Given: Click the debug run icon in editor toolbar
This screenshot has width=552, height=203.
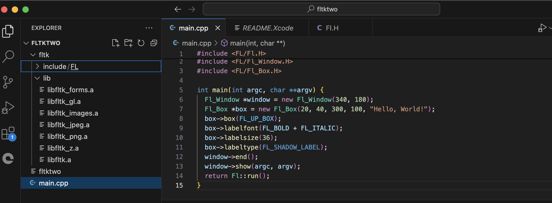Looking at the screenshot, I should pos(542,28).
